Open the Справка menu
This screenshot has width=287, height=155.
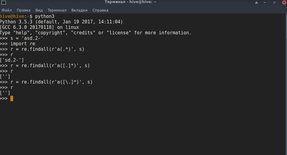pos(100,10)
